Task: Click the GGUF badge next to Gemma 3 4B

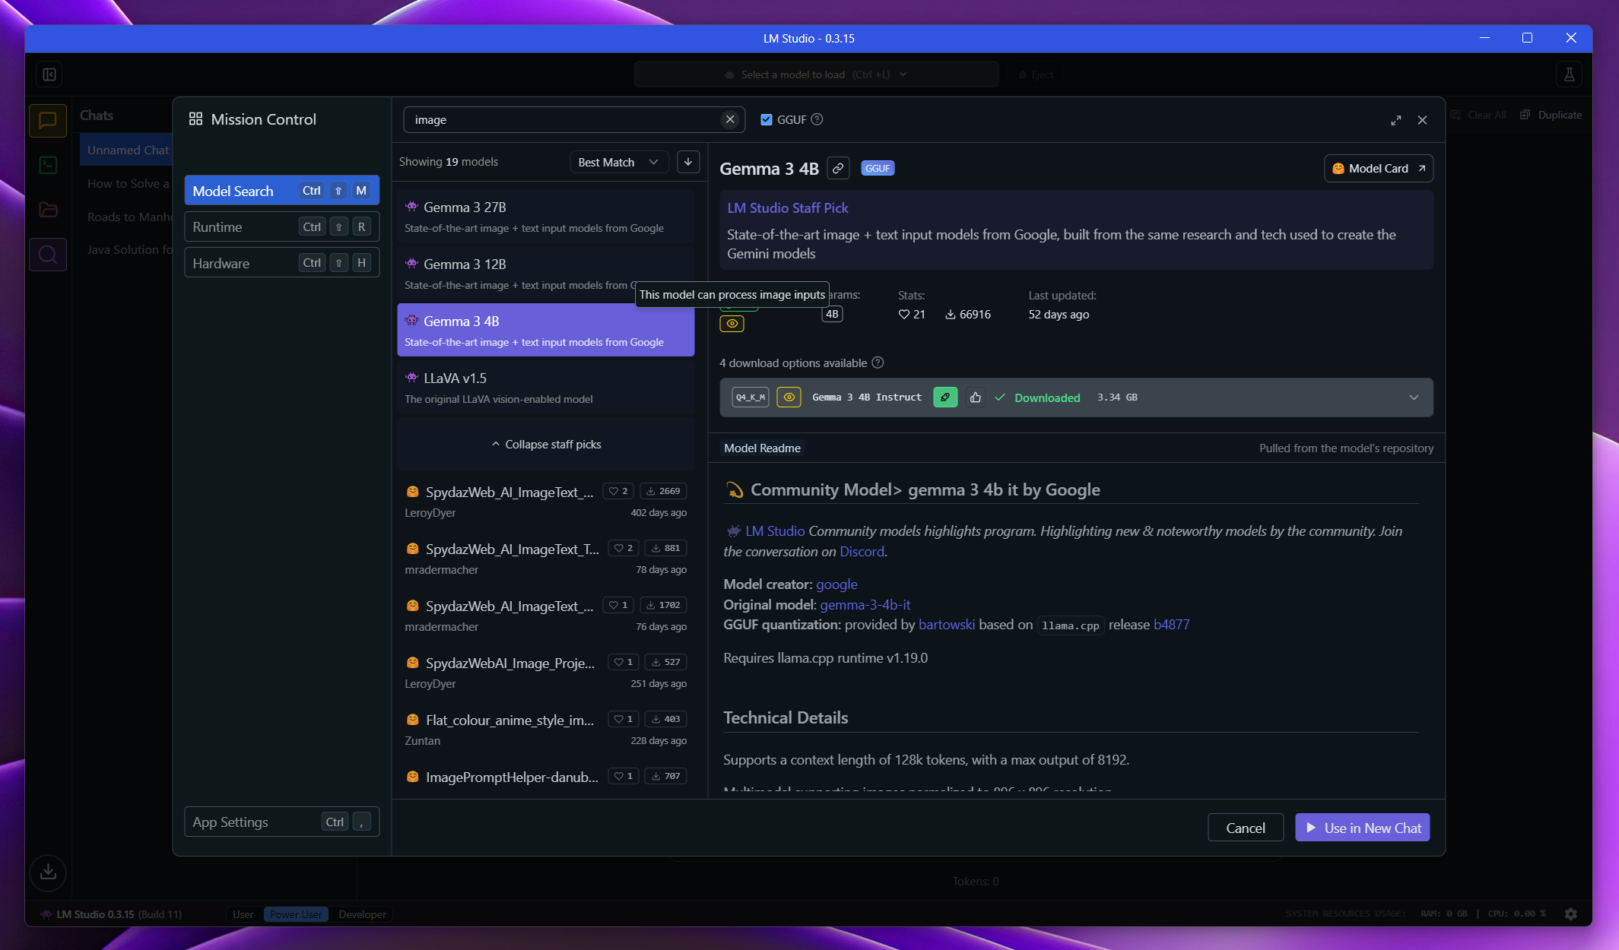Action: [878, 169]
